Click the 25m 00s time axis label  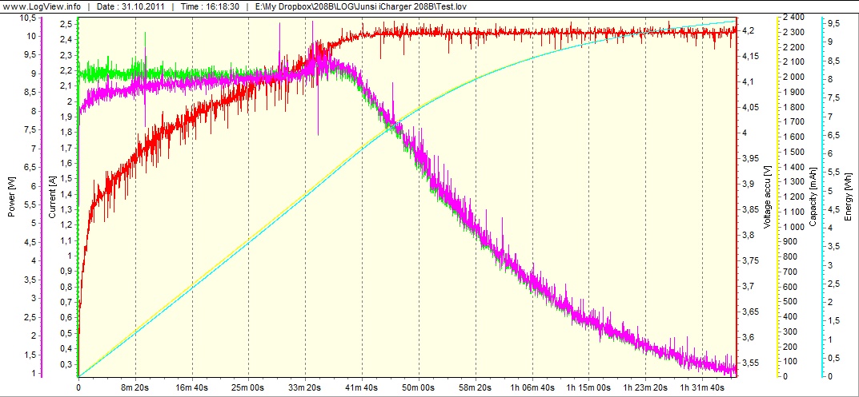249,387
